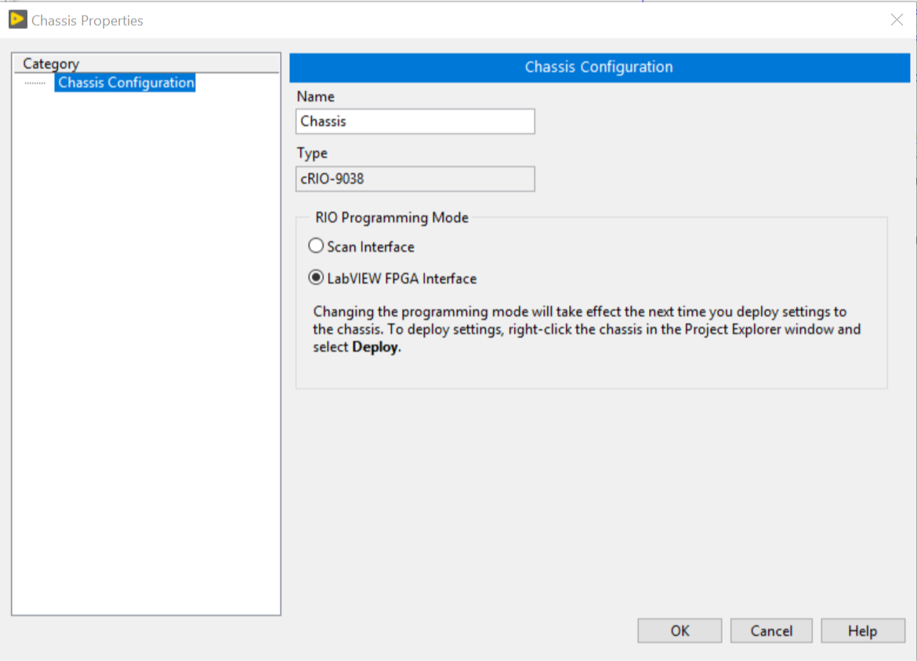The image size is (917, 661).
Task: Click the Category column header
Action: [x=147, y=63]
